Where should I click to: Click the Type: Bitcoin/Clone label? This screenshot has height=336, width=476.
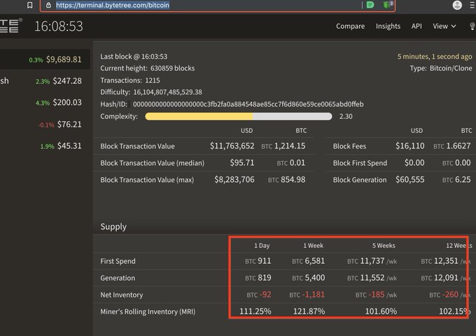coord(441,69)
